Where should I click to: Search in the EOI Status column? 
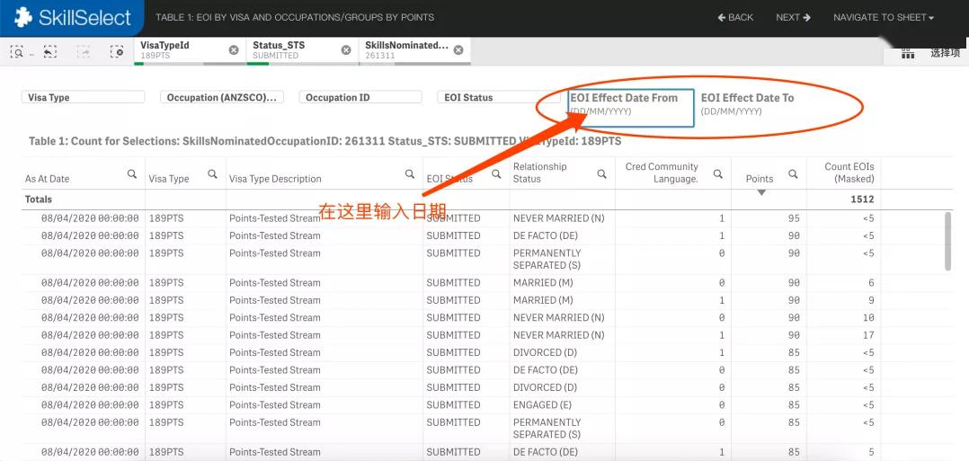[496, 174]
